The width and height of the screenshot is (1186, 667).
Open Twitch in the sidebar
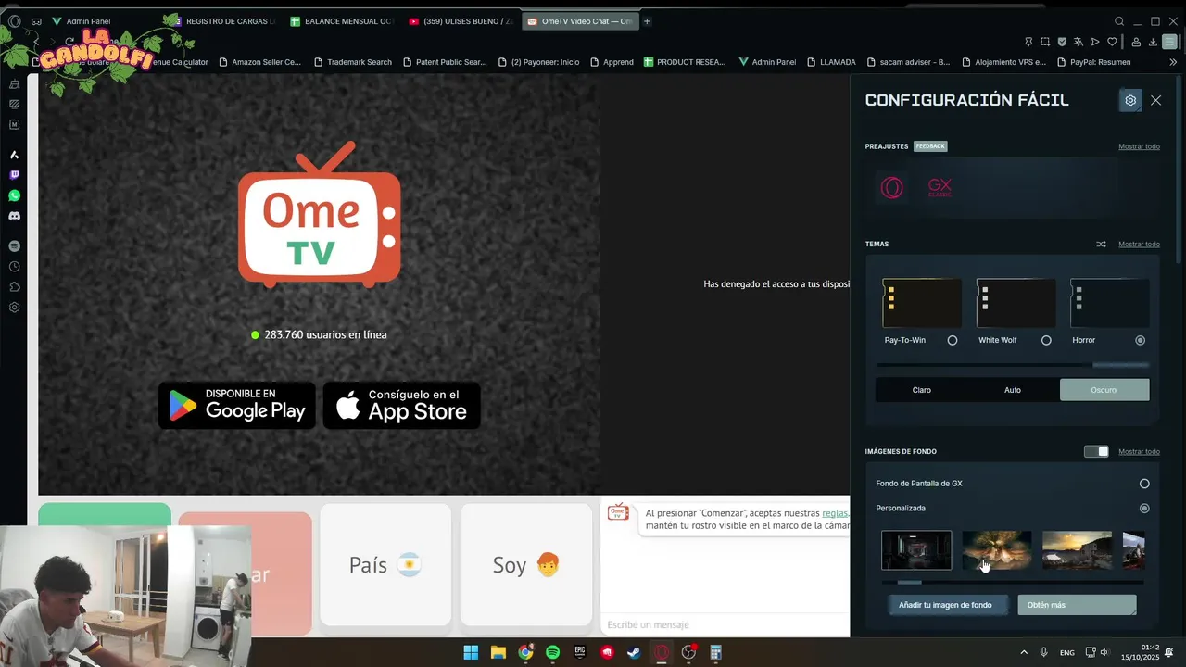pos(14,175)
